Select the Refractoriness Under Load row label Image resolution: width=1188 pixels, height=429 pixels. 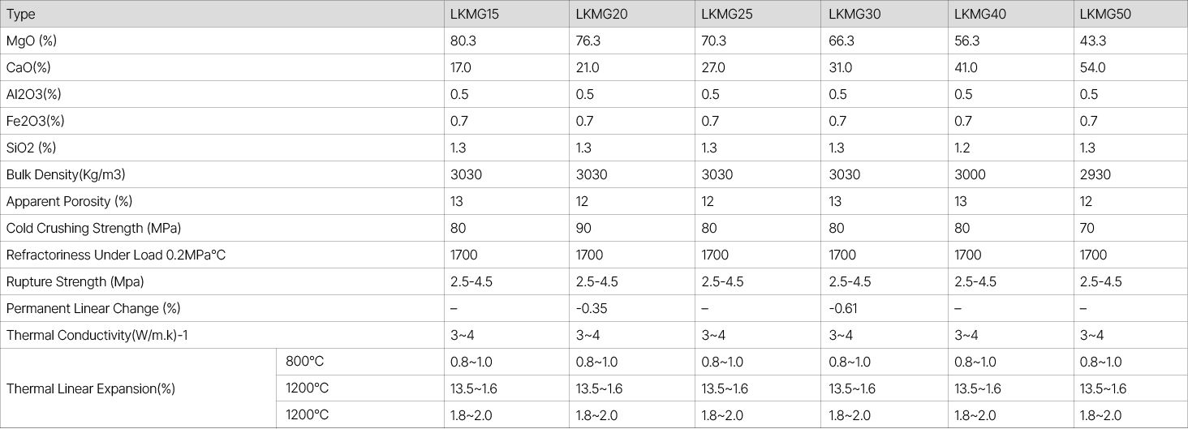coord(115,255)
